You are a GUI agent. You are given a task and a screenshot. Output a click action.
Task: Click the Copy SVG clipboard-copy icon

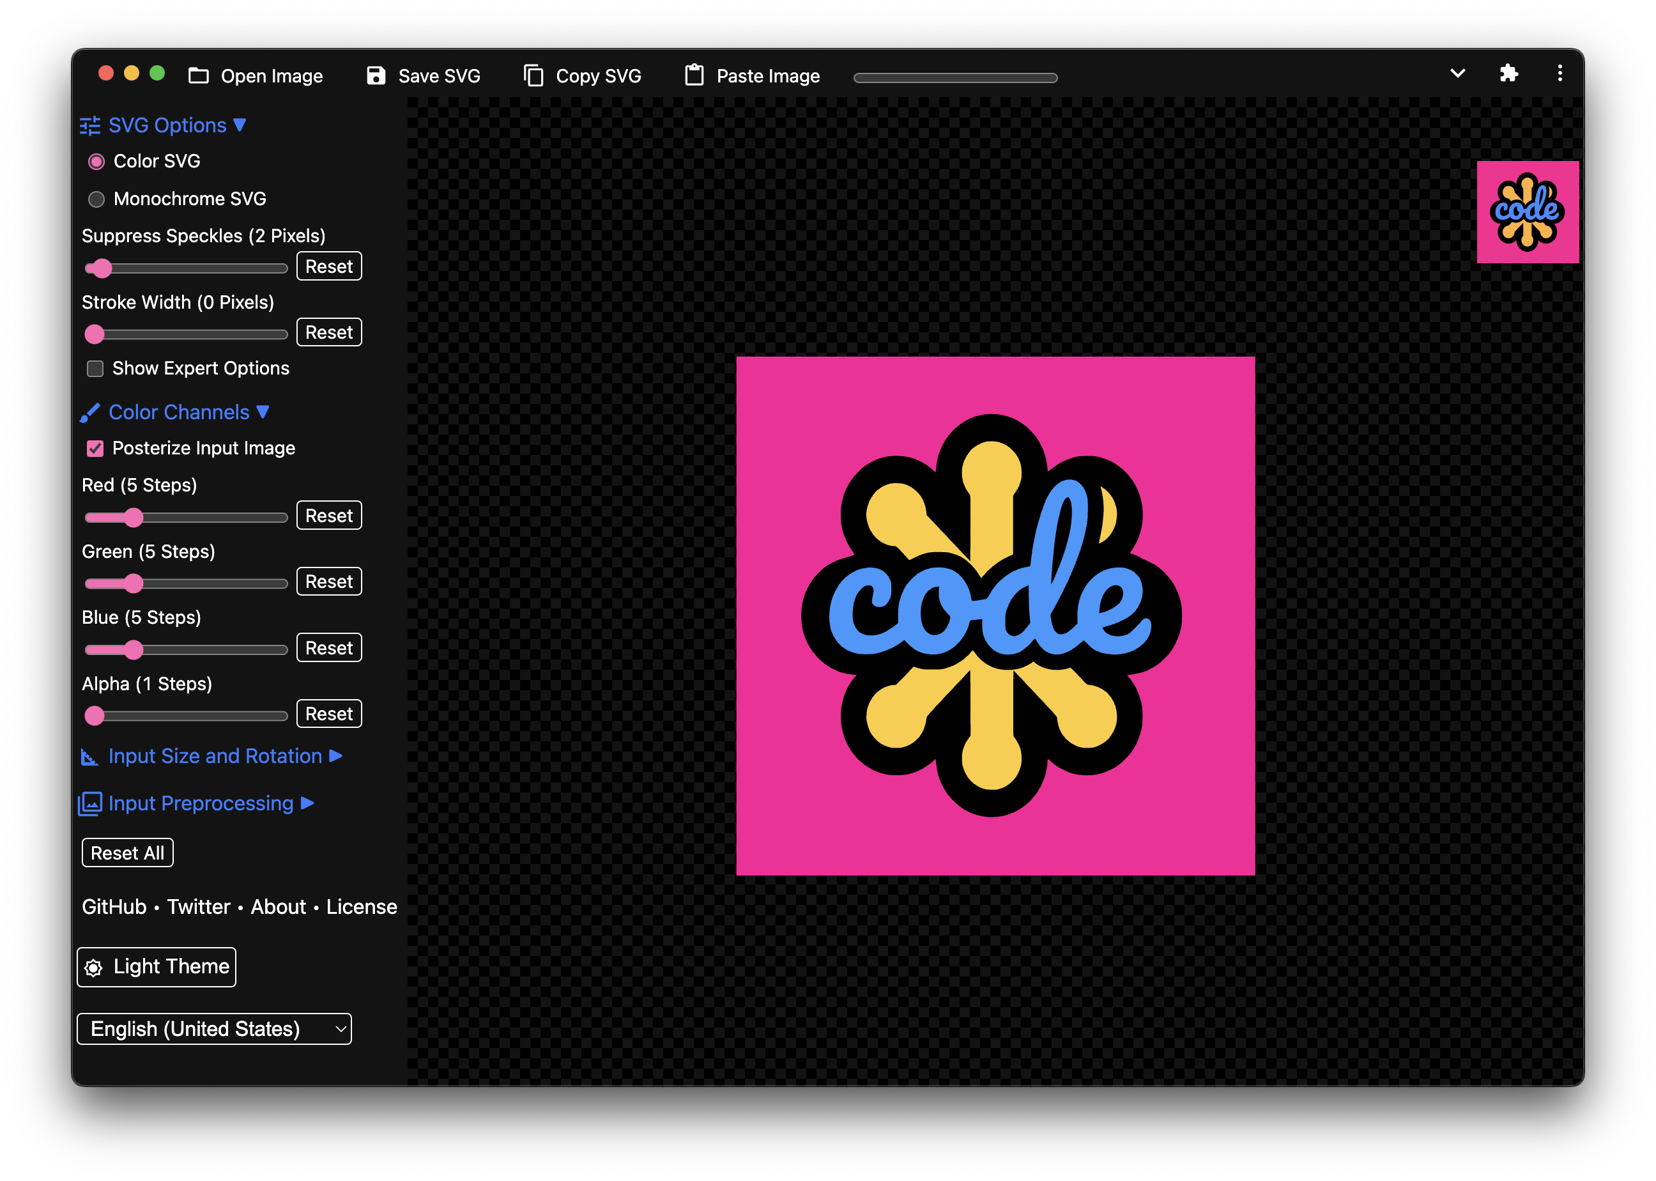coord(533,75)
